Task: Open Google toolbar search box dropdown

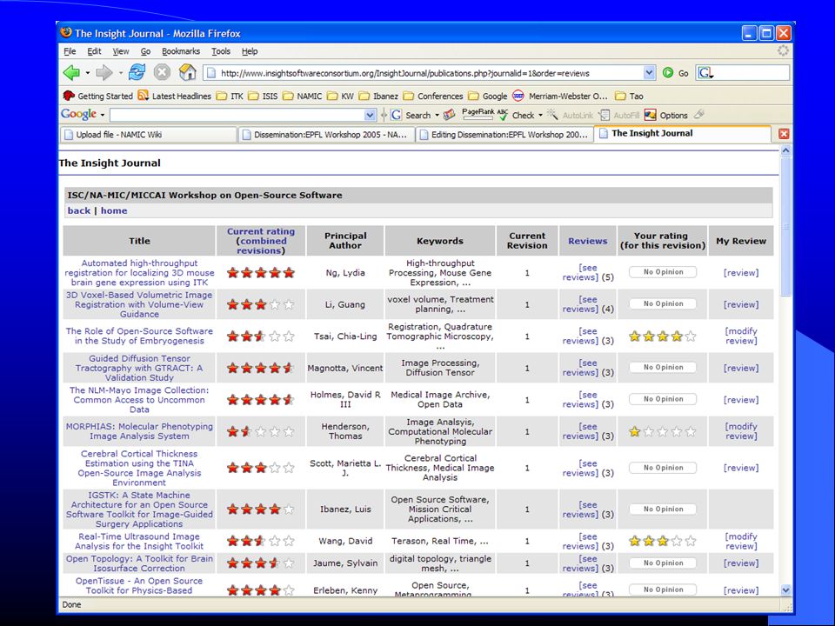Action: coord(371,115)
